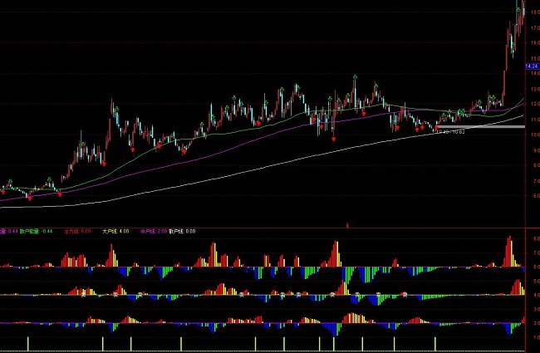
Task: Toggle the 散户线 0.00 legend label
Action: coord(182,232)
